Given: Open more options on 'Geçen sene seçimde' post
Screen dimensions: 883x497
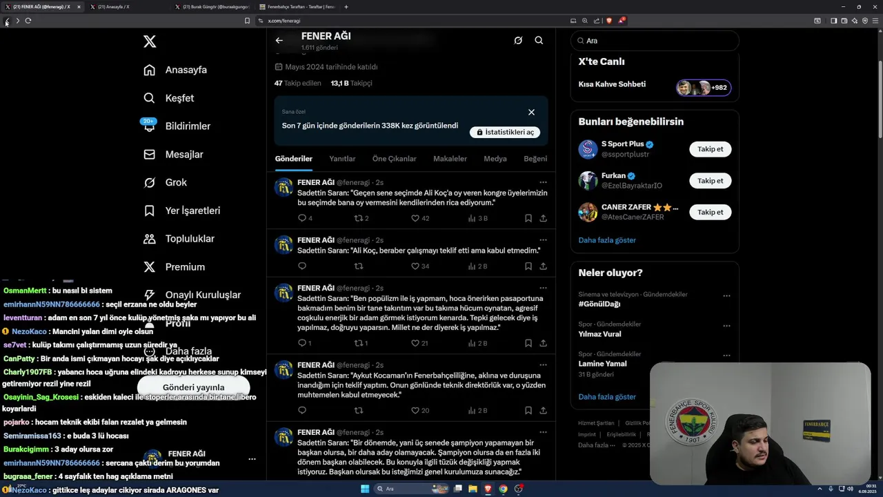Looking at the screenshot, I should (543, 182).
